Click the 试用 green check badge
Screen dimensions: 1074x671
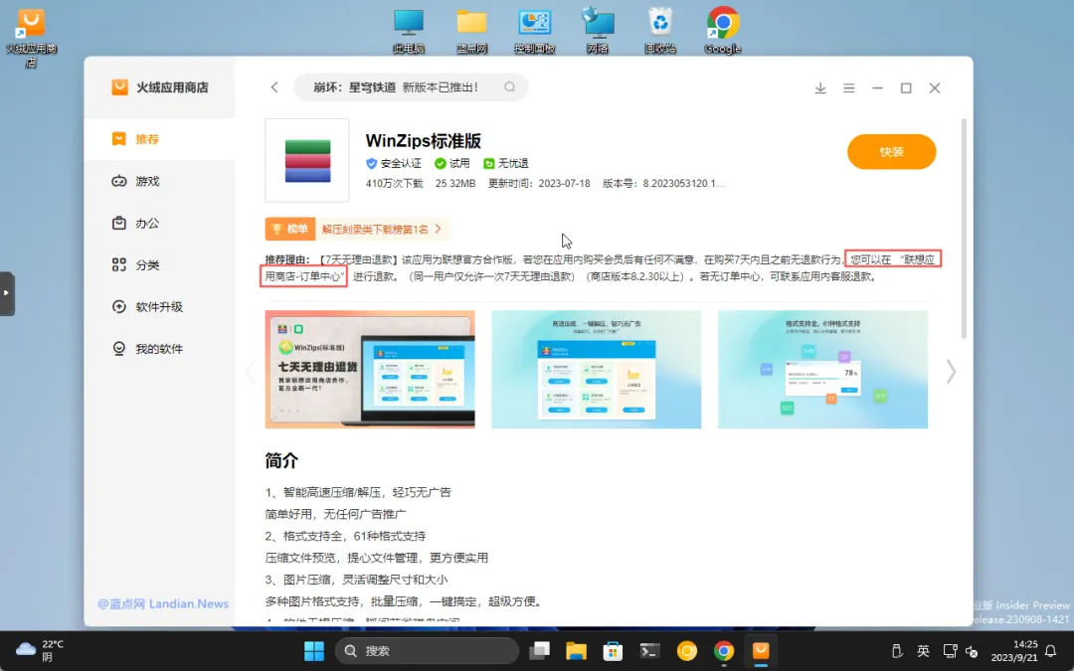coord(452,163)
